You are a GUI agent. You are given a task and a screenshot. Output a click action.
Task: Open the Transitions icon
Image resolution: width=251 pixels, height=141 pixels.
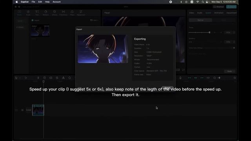tap(64, 13)
